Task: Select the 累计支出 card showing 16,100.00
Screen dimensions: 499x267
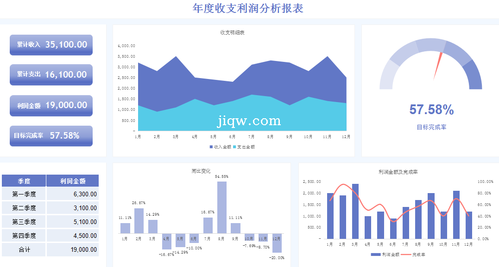Action: pyautogui.click(x=51, y=74)
